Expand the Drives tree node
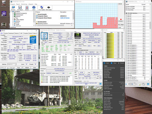The image size is (152, 114). pyautogui.click(x=13, y=23)
